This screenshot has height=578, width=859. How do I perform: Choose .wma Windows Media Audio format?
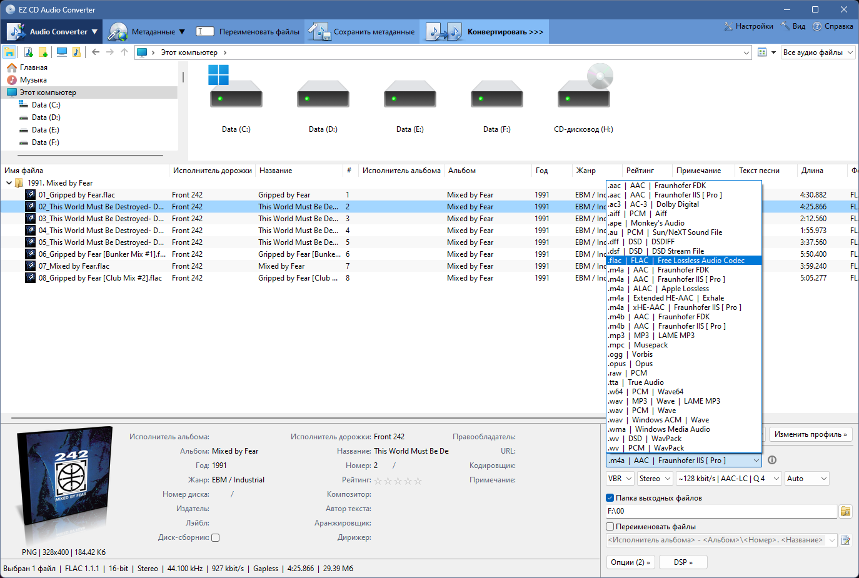[x=684, y=429]
